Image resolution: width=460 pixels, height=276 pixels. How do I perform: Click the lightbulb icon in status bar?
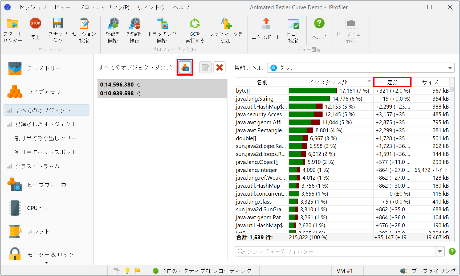coord(127,271)
